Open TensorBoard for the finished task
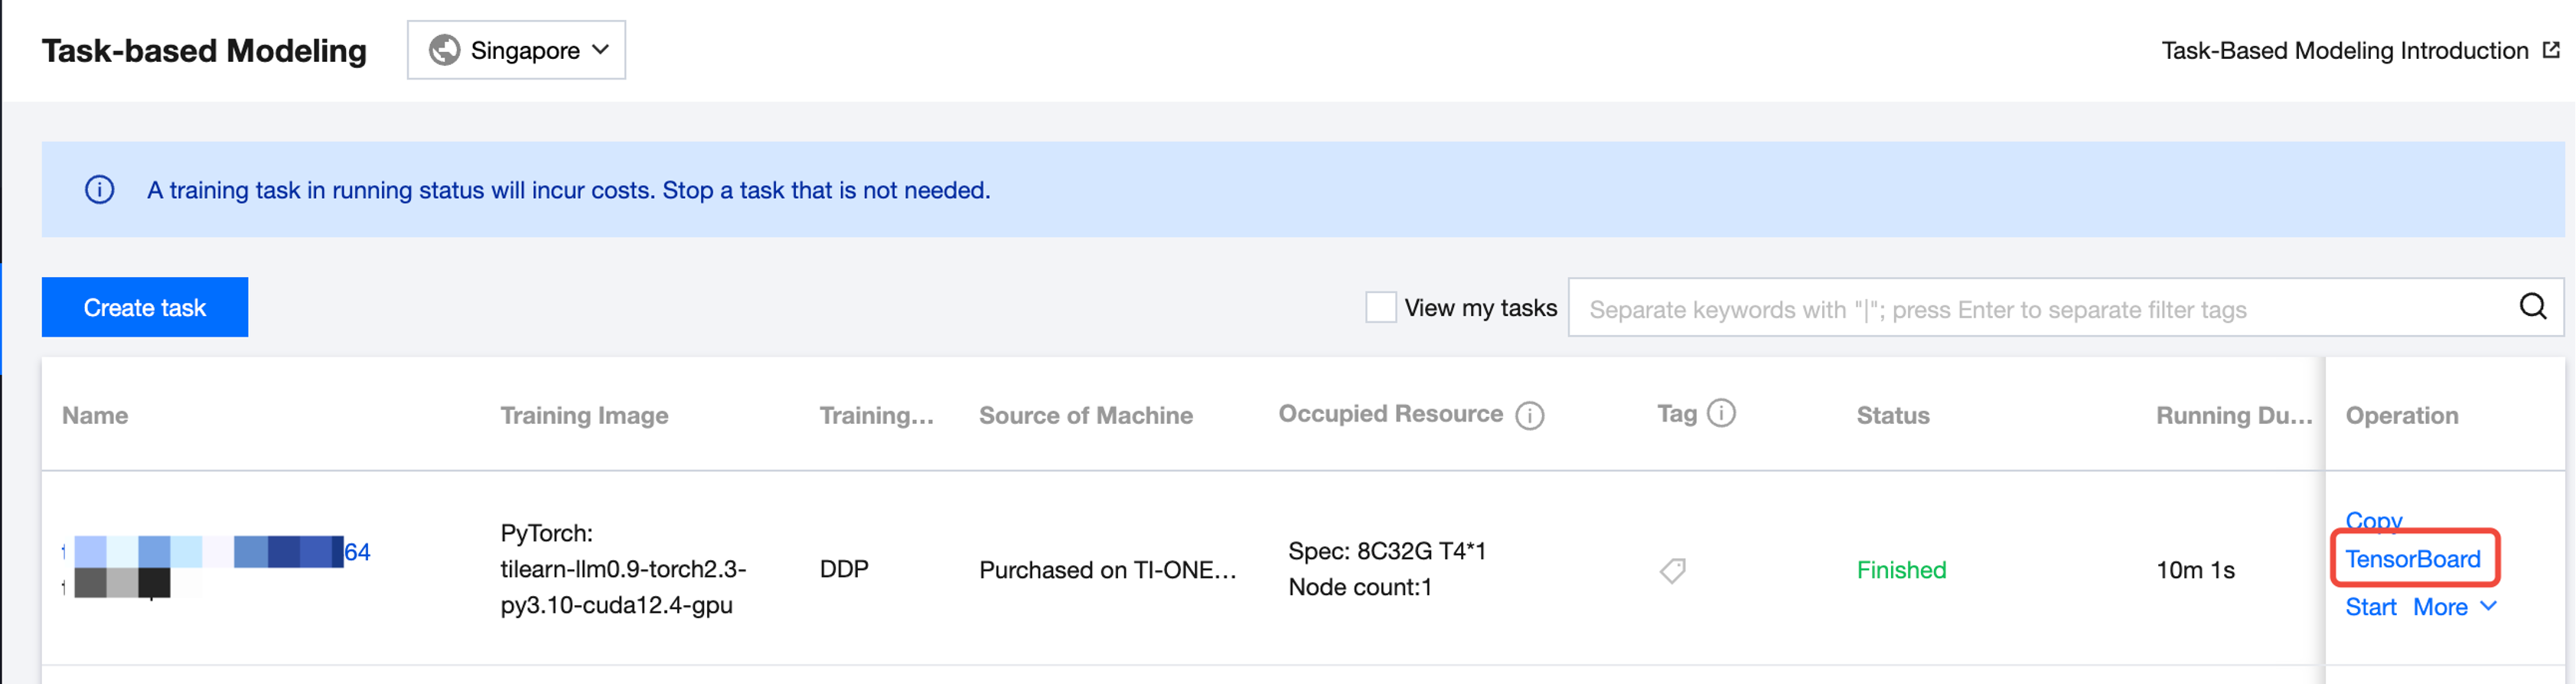This screenshot has width=2576, height=684. pos(2412,559)
